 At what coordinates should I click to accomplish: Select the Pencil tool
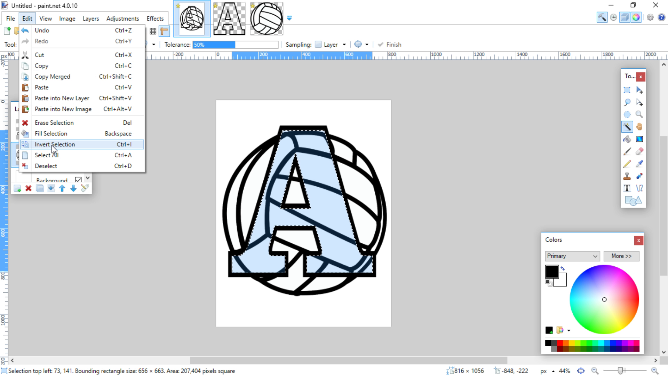tap(627, 164)
